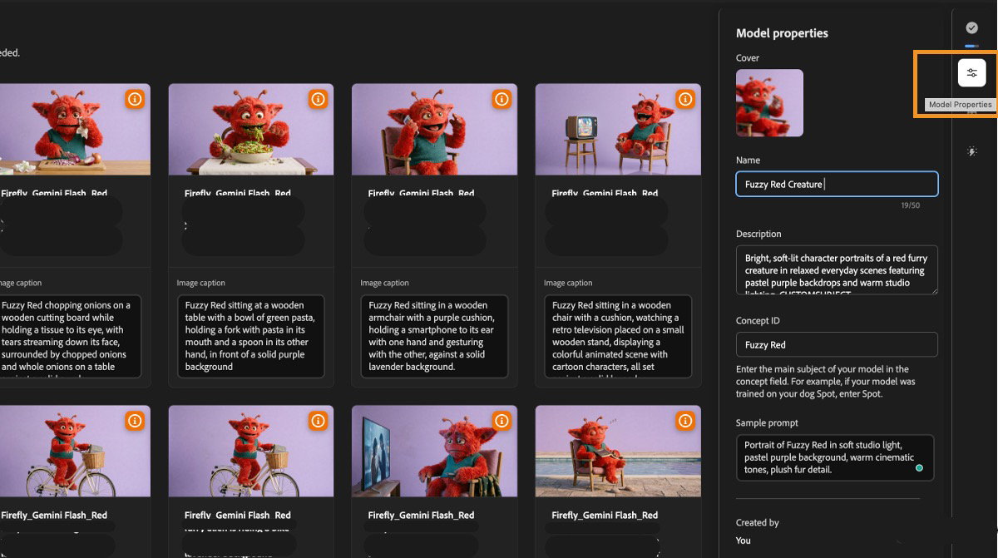The height and width of the screenshot is (558, 998).
Task: Edit the caption about green pasta bowl
Action: click(250, 336)
